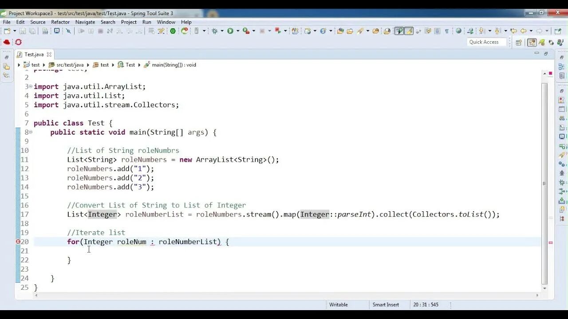Click the globe web browser icon
Screen dimensions: 568x319
[459, 31]
